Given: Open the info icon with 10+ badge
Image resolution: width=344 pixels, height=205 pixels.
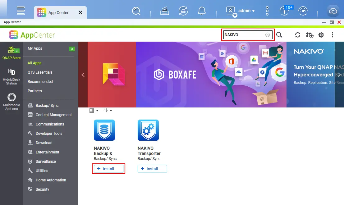Looking at the screenshot, I should pyautogui.click(x=285, y=10).
